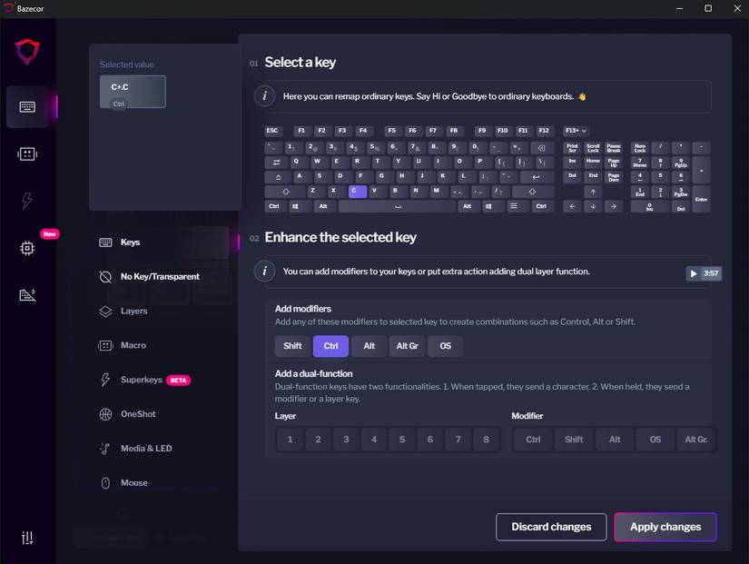Screen dimensions: 749x564
Task: Disable the Ctrl modifier
Action: tap(330, 345)
